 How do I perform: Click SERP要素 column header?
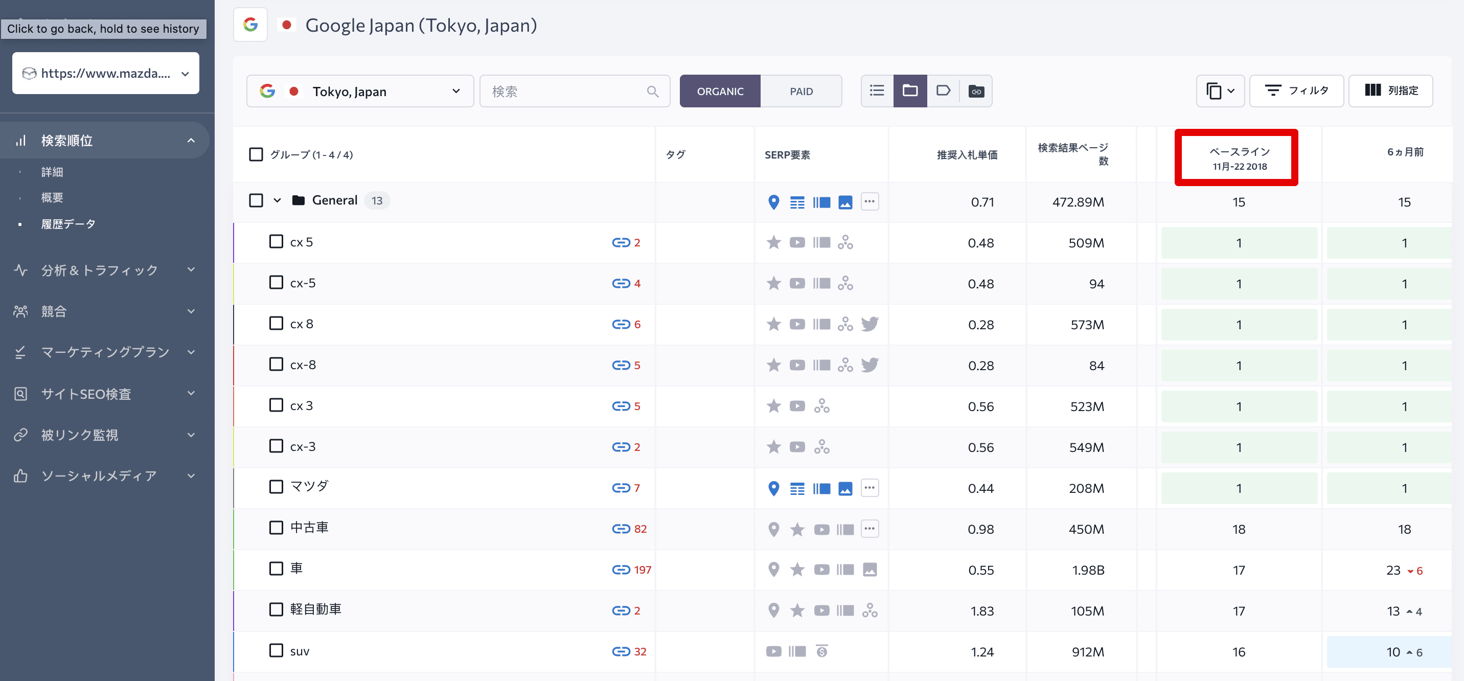click(x=787, y=155)
